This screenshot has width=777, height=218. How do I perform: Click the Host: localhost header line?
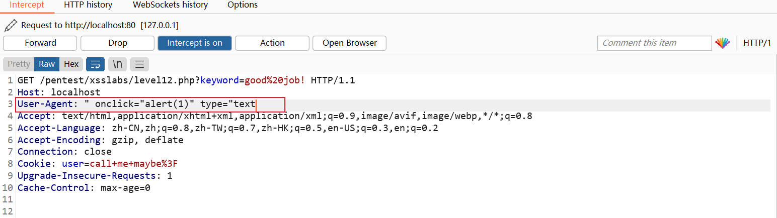[59, 93]
